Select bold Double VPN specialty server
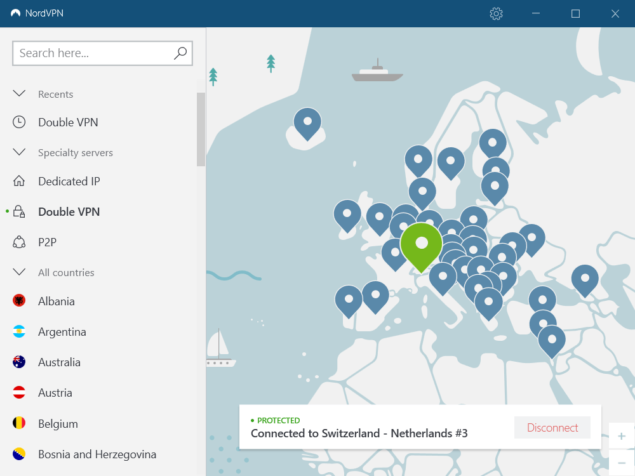This screenshot has width=635, height=476. [x=69, y=211]
